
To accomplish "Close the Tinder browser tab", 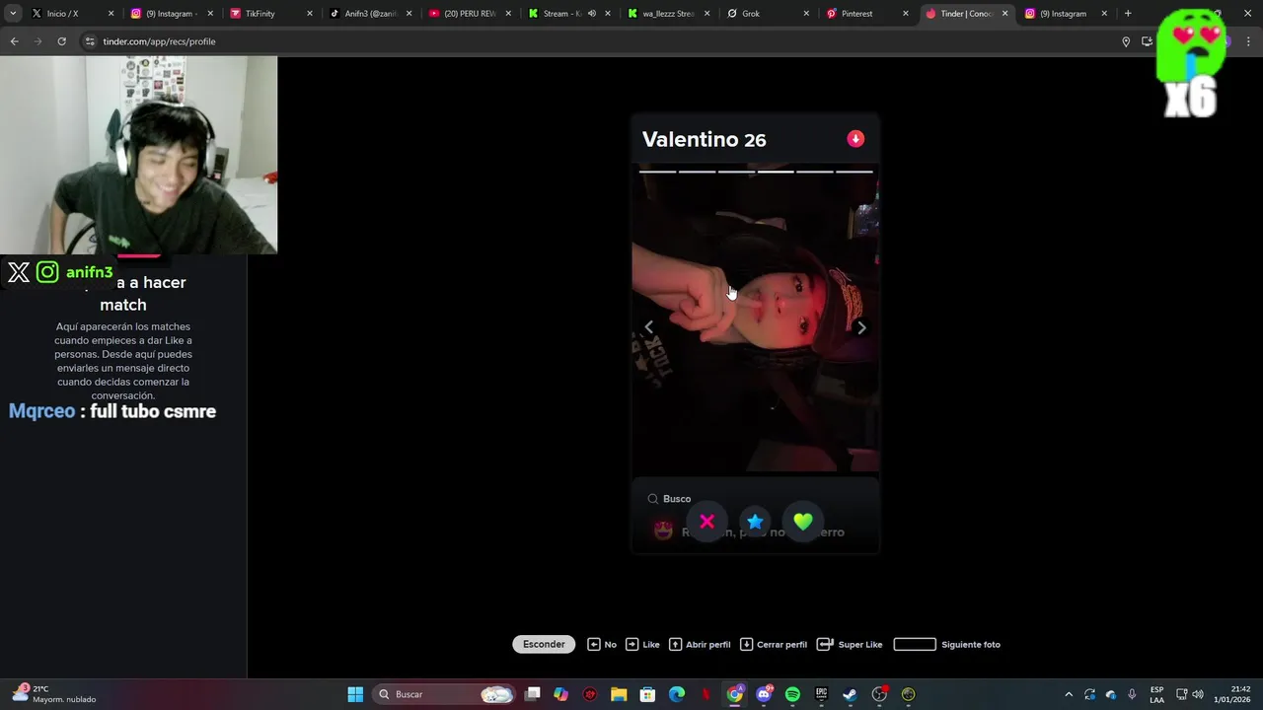I will (x=1005, y=14).
